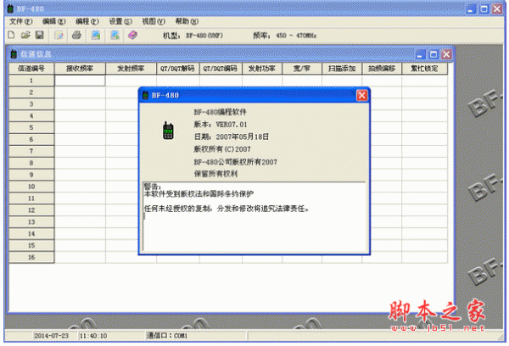509x346 pixels.
Task: Click the warning text box in About dialog
Action: pyautogui.click(x=255, y=216)
